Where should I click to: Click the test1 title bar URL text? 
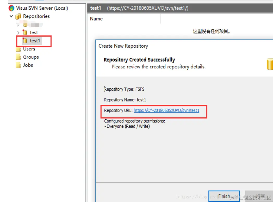[x=148, y=8]
